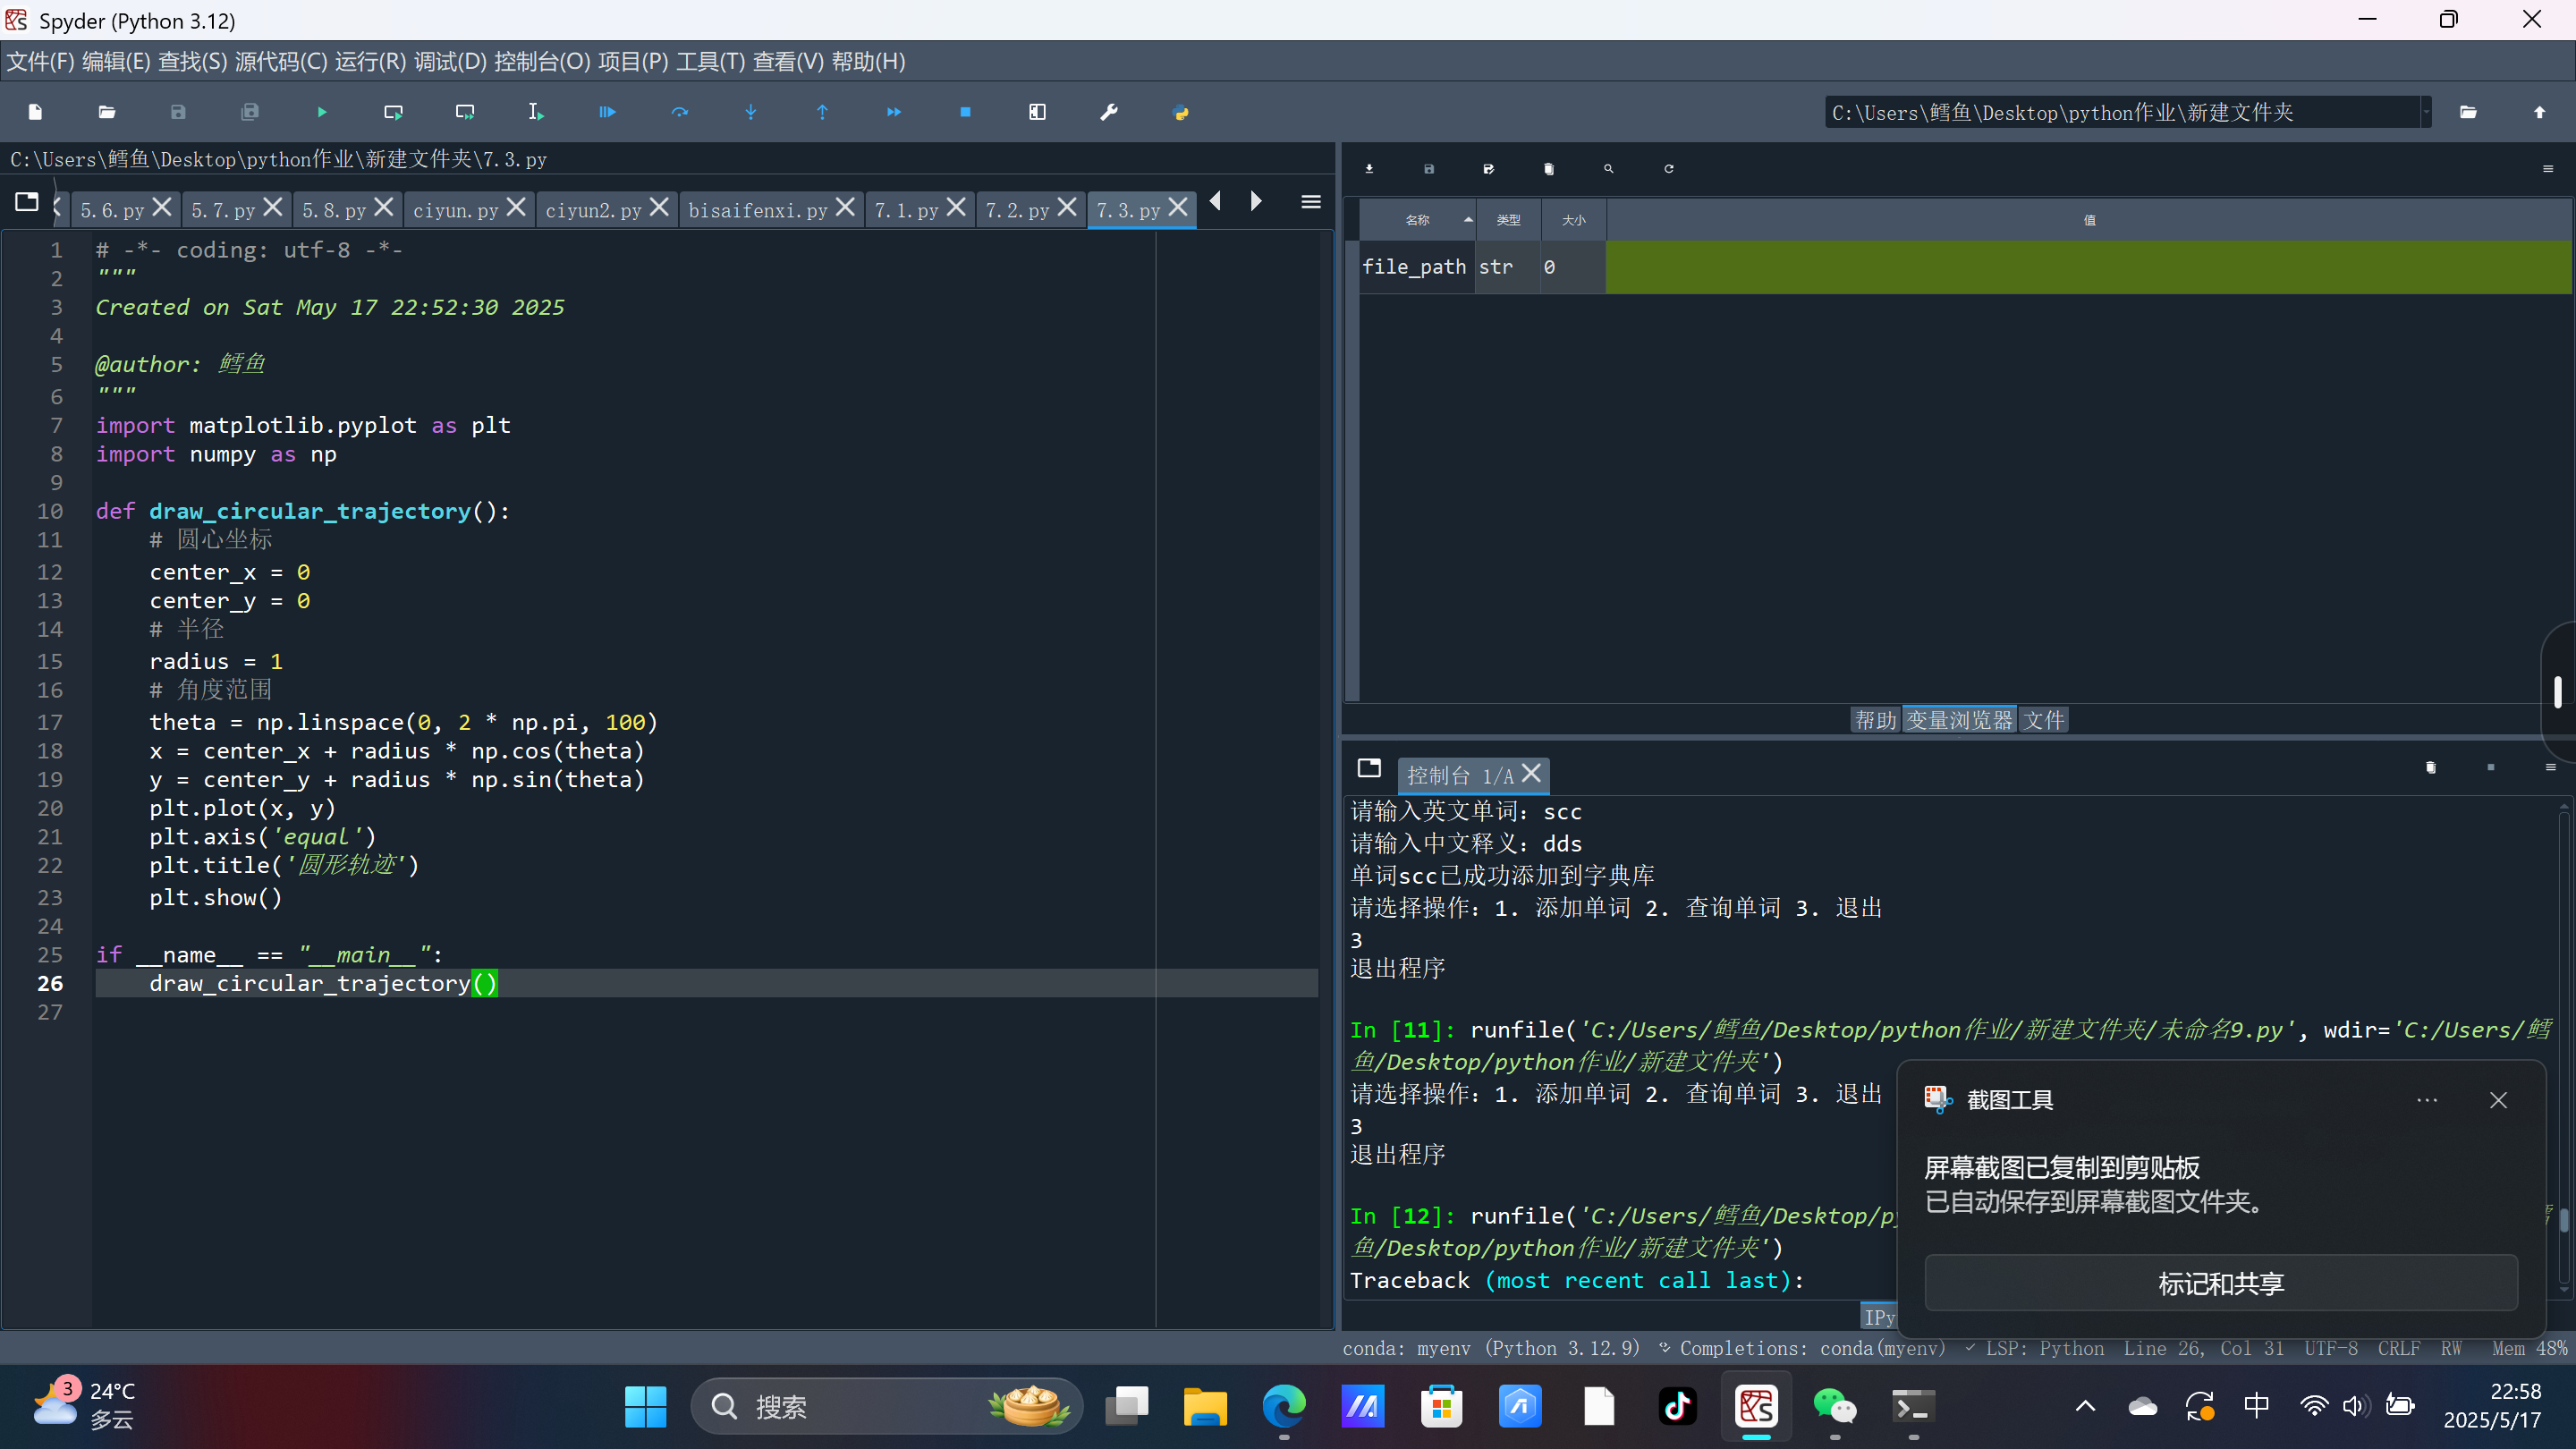Open the variable explorer pane options menu
Viewport: 2576px width, 1449px height.
pyautogui.click(x=2547, y=169)
